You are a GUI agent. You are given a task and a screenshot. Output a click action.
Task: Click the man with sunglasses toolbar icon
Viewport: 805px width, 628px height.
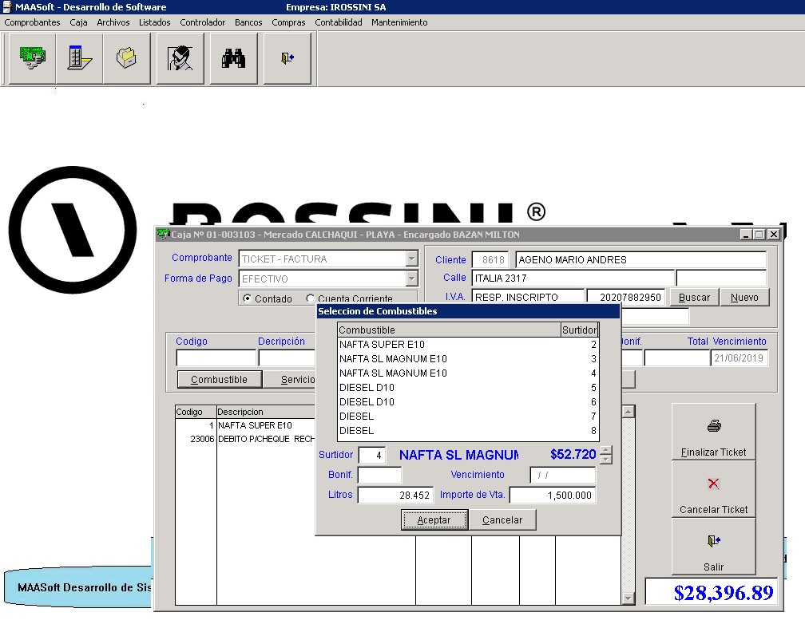180,58
